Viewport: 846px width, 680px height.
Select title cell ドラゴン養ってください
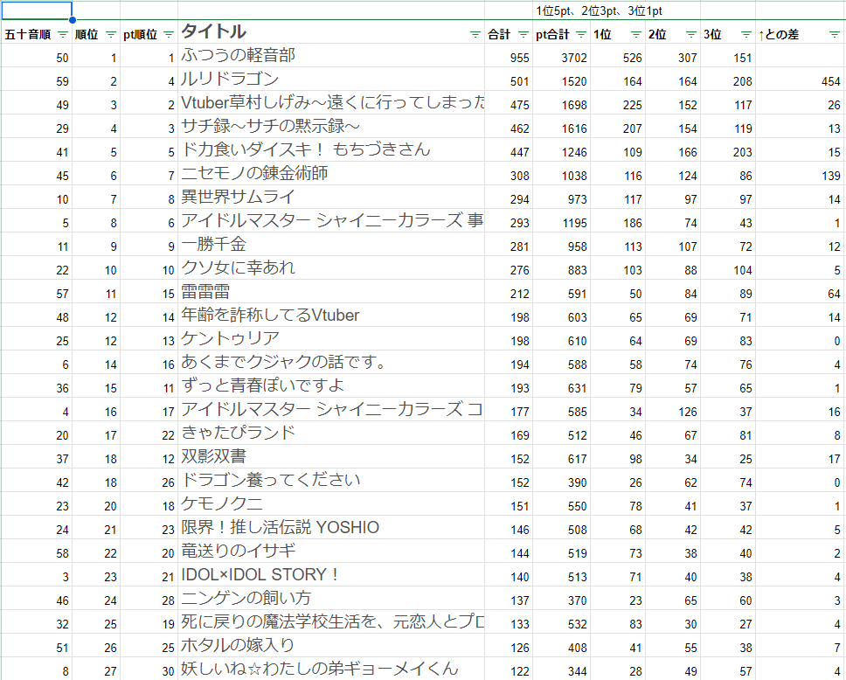[x=330, y=481]
